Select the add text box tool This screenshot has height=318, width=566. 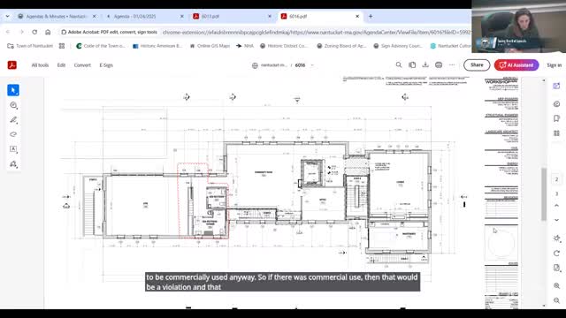point(13,149)
